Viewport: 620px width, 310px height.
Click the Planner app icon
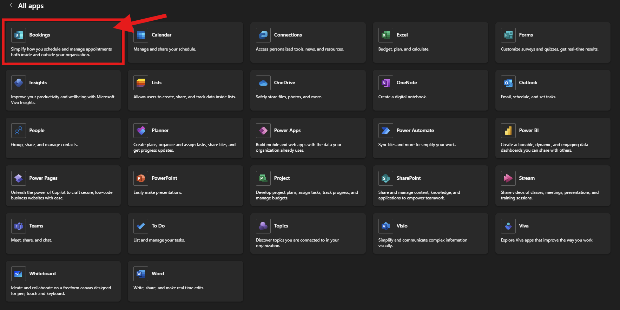[141, 131]
